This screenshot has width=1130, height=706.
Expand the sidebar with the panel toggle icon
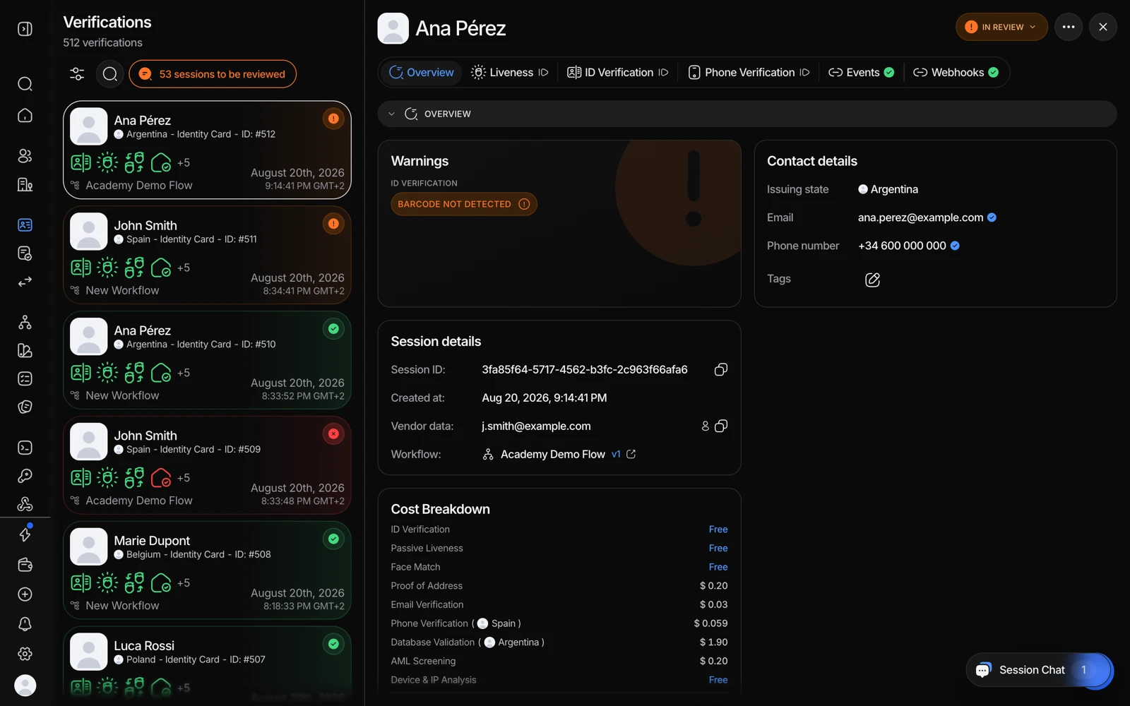25,29
